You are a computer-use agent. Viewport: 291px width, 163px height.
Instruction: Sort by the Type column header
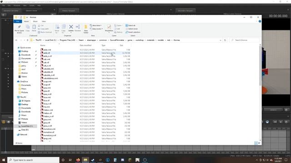click(103, 45)
